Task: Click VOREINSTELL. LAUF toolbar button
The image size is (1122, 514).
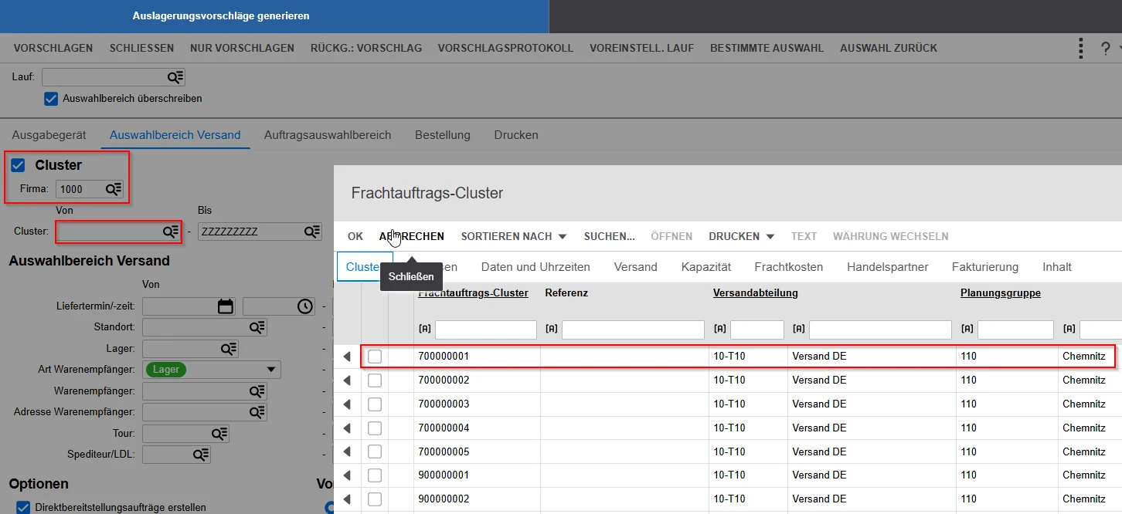Action: pos(641,48)
